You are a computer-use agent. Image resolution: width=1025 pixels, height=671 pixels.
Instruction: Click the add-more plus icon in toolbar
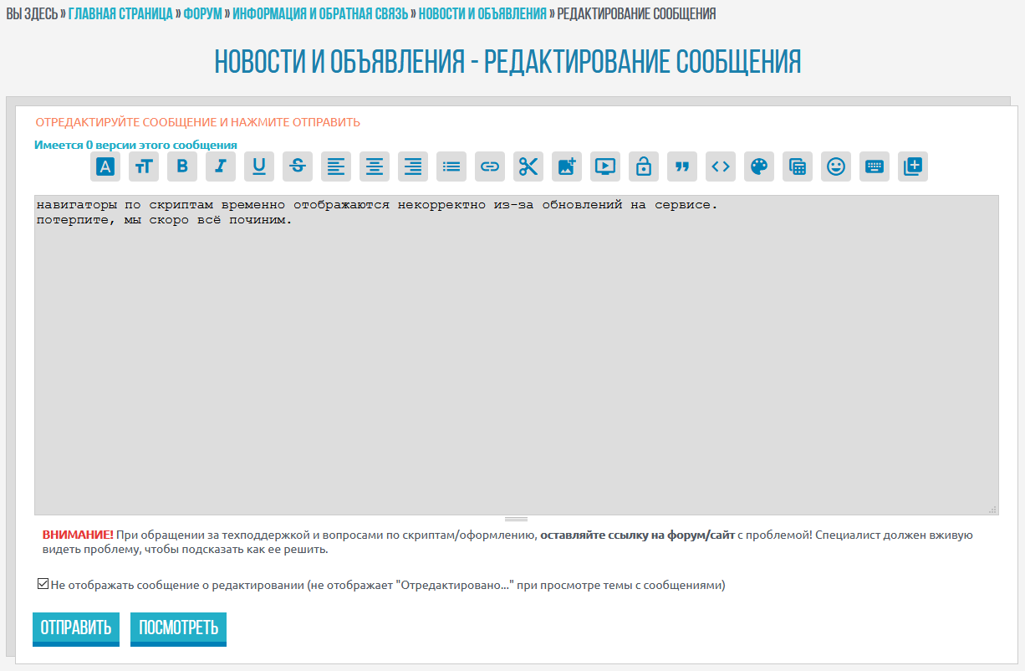pos(913,166)
